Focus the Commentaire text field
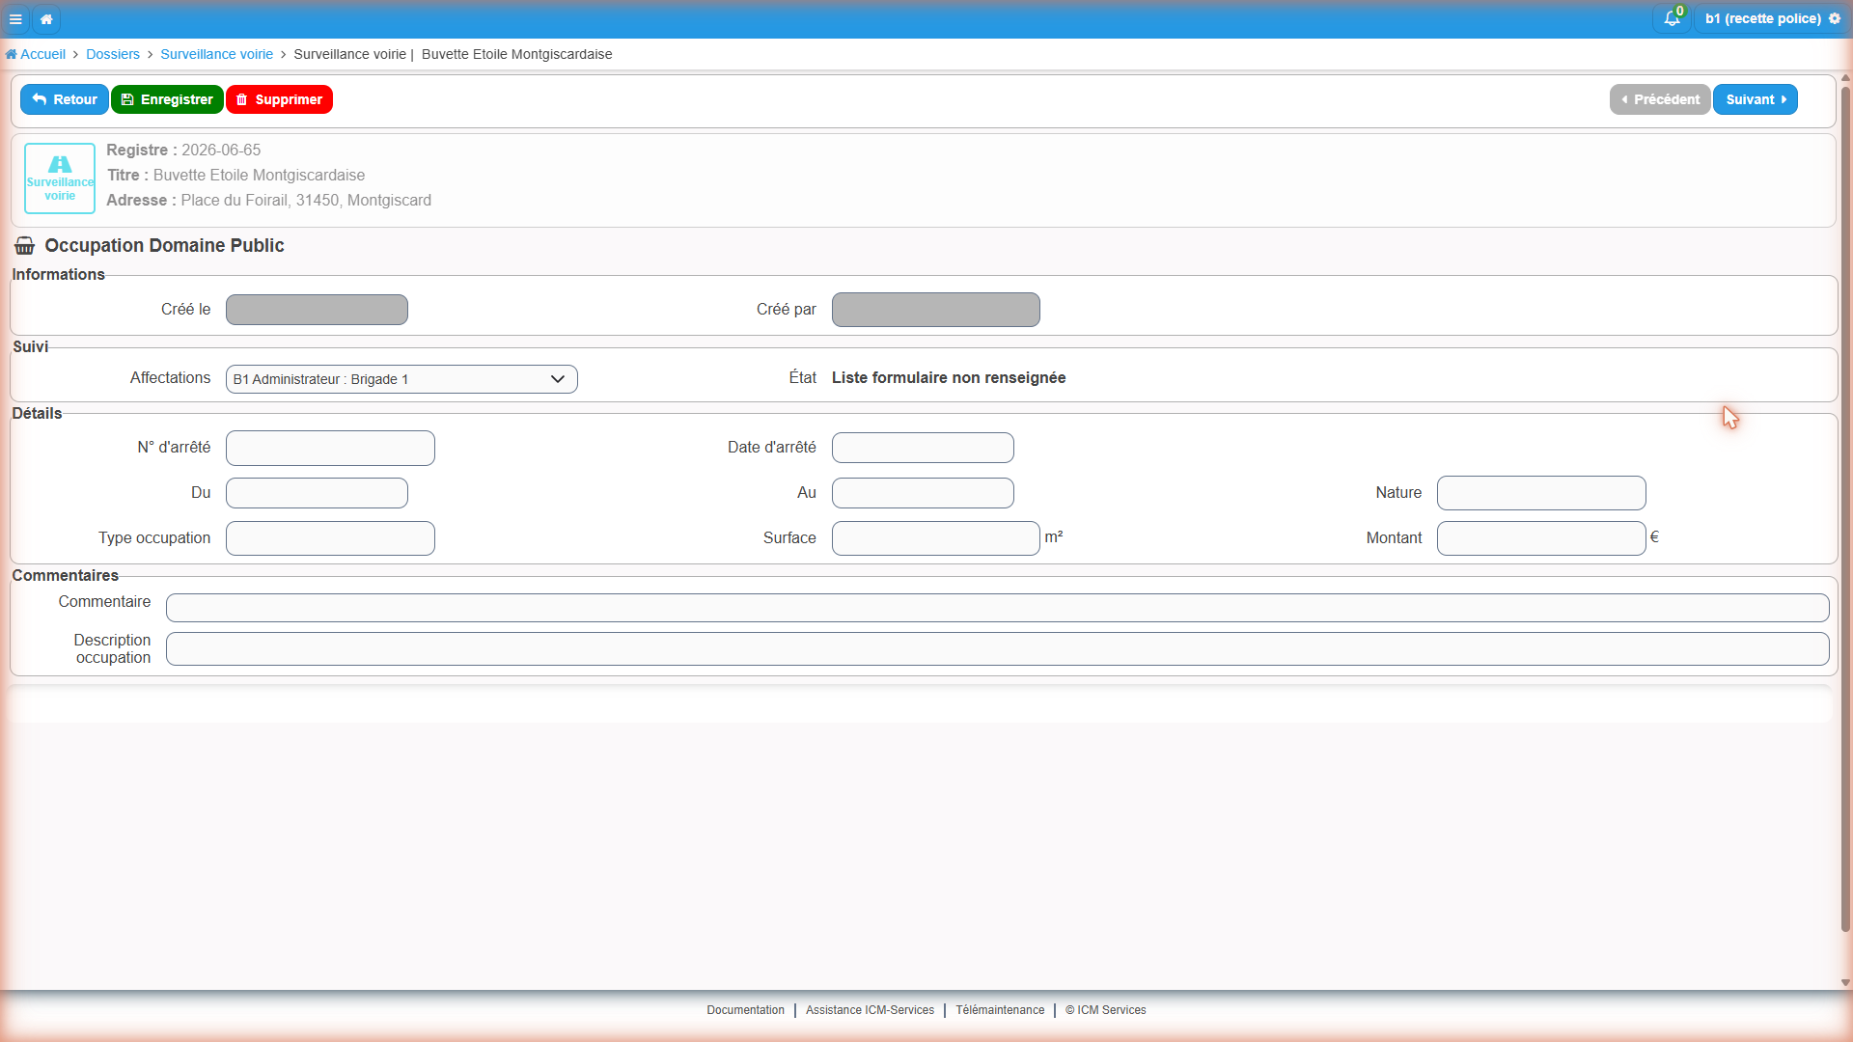The width and height of the screenshot is (1853, 1042). click(x=998, y=608)
